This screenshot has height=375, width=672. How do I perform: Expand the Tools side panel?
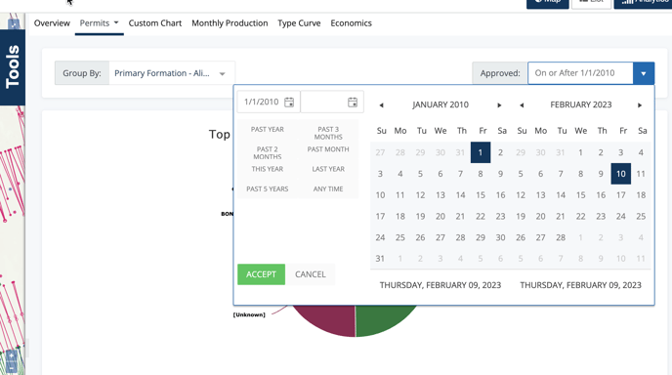[x=13, y=67]
